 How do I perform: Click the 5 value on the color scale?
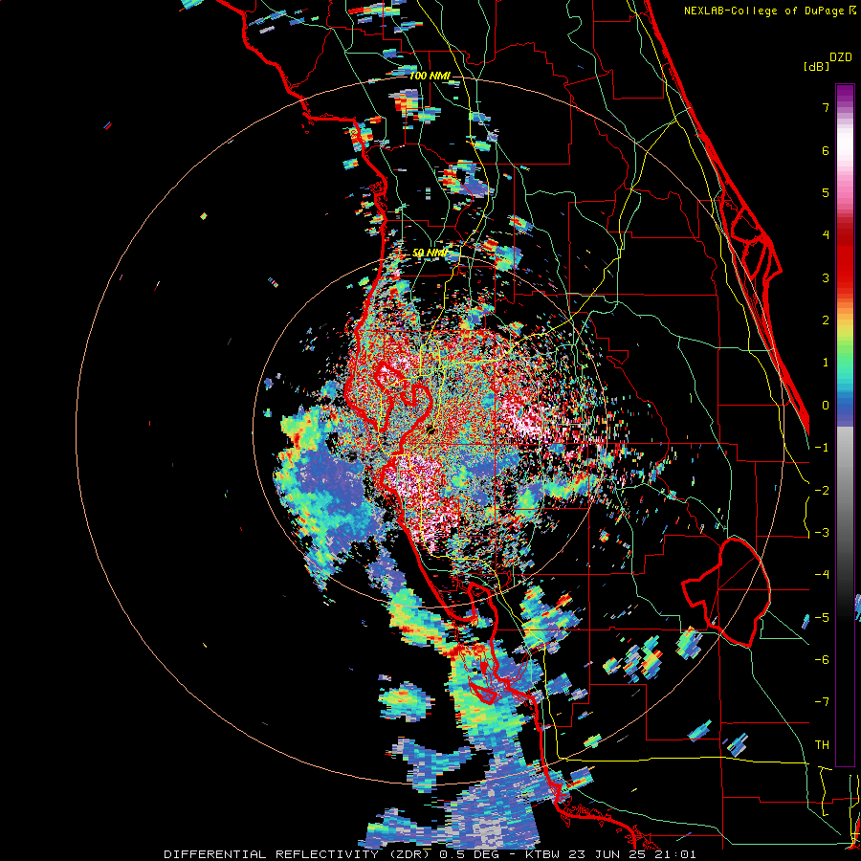coord(826,192)
